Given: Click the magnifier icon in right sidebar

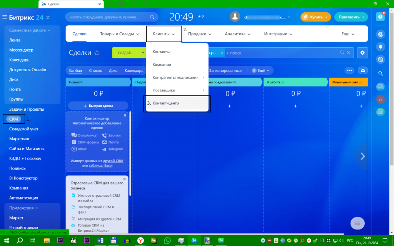Looking at the screenshot, I should point(381,73).
